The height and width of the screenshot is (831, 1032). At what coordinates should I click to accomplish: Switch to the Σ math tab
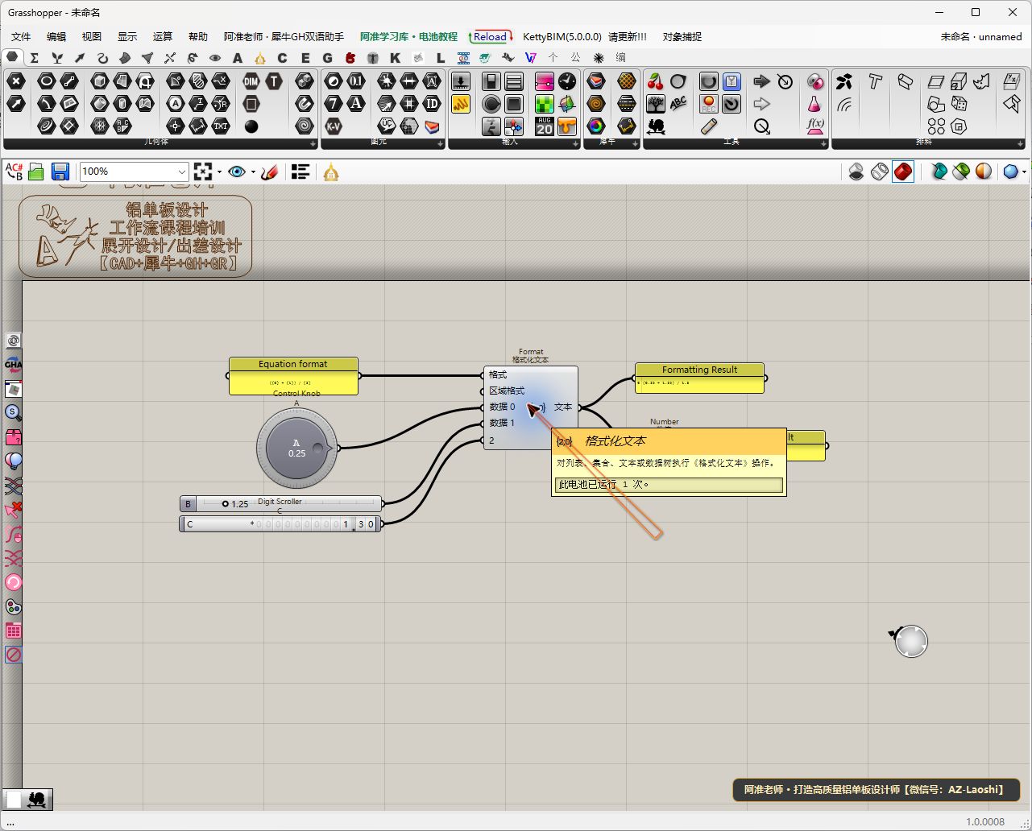click(x=34, y=58)
